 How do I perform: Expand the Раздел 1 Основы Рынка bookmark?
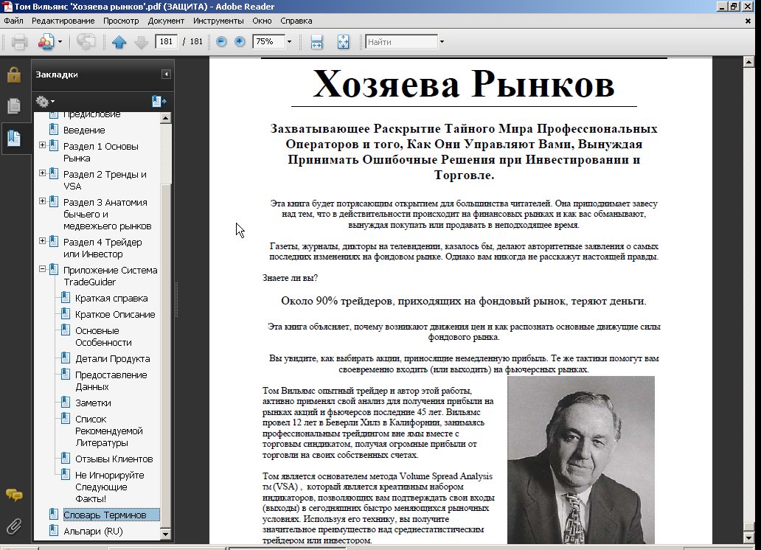[42, 145]
